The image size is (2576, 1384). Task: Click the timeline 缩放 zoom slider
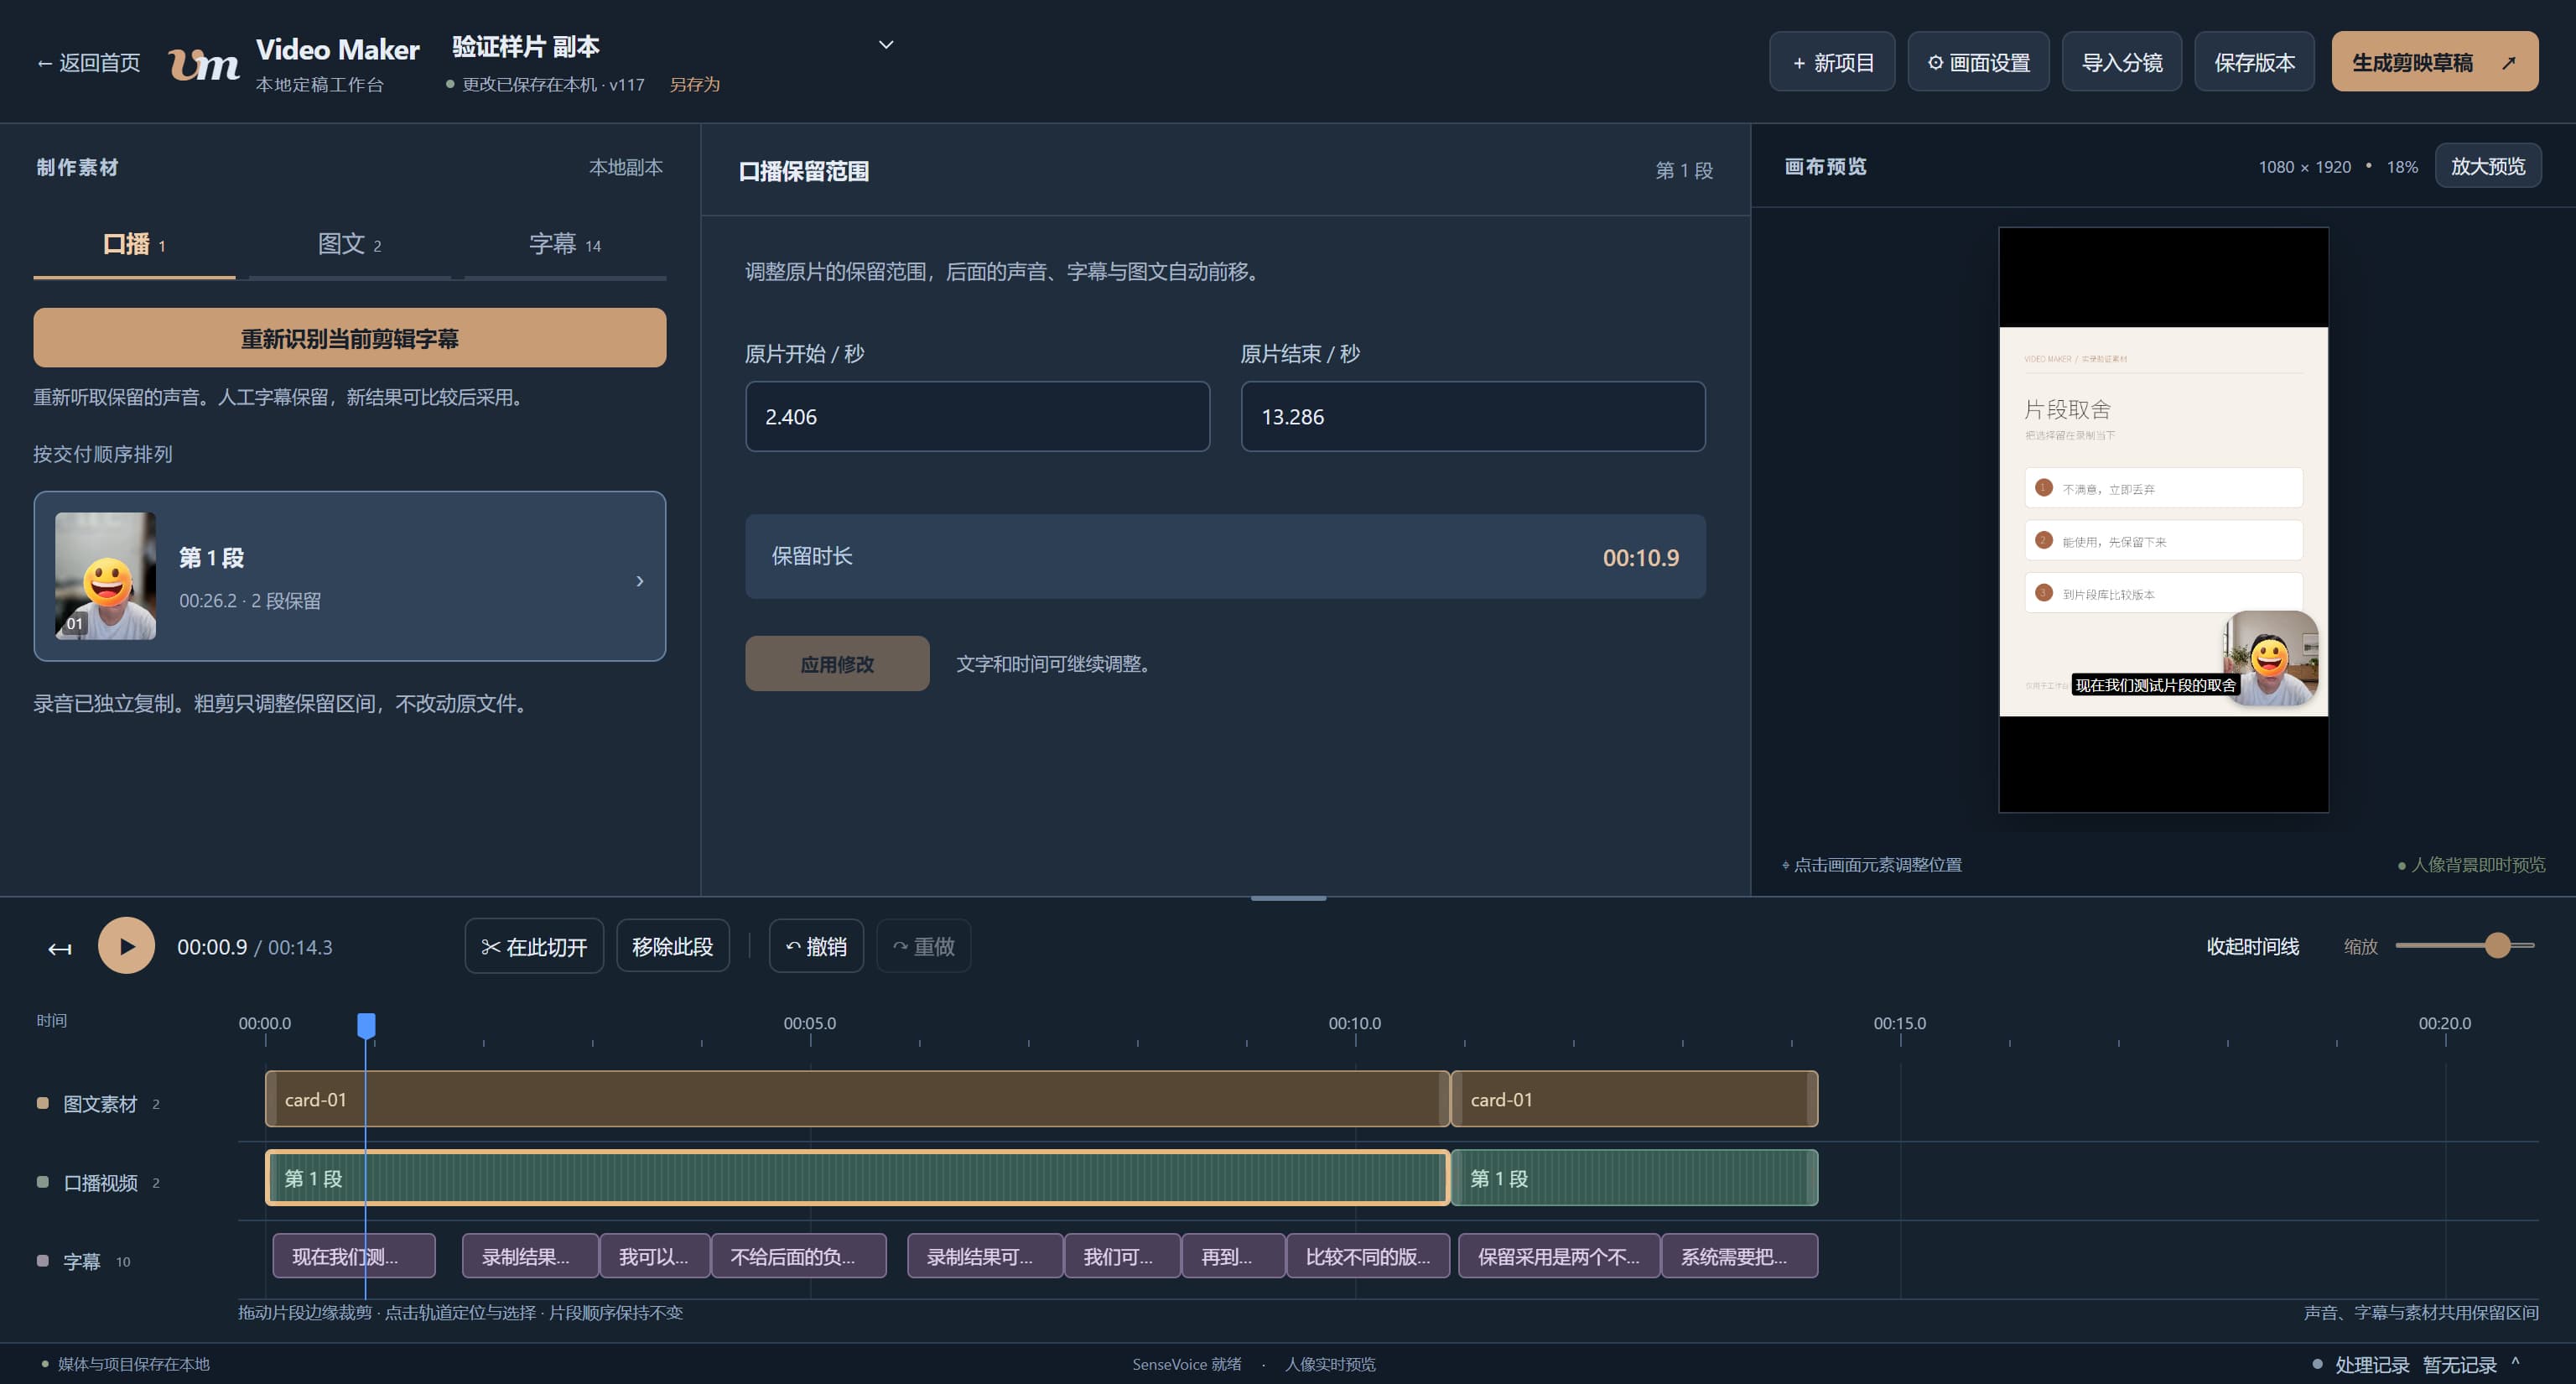pos(2464,946)
